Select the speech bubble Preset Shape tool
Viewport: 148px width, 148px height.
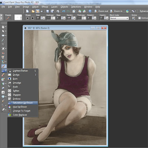(x=3, y=97)
